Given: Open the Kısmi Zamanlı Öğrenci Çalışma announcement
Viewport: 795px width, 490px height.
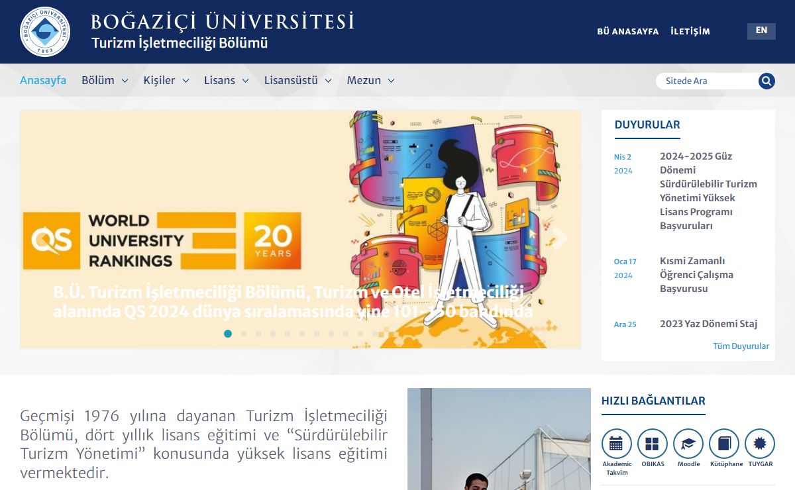Looking at the screenshot, I should click(696, 275).
